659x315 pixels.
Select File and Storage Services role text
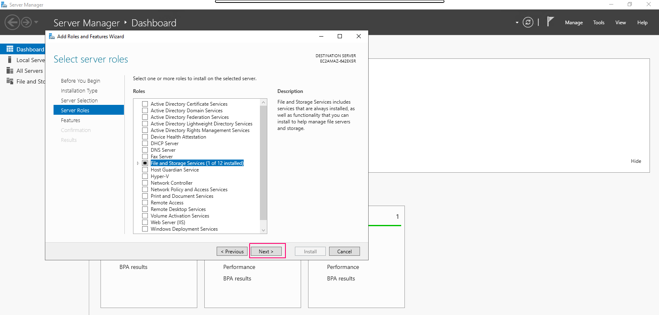pyautogui.click(x=197, y=163)
